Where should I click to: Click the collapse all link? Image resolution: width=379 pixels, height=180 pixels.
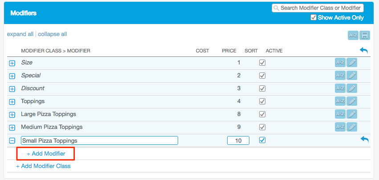click(x=53, y=34)
